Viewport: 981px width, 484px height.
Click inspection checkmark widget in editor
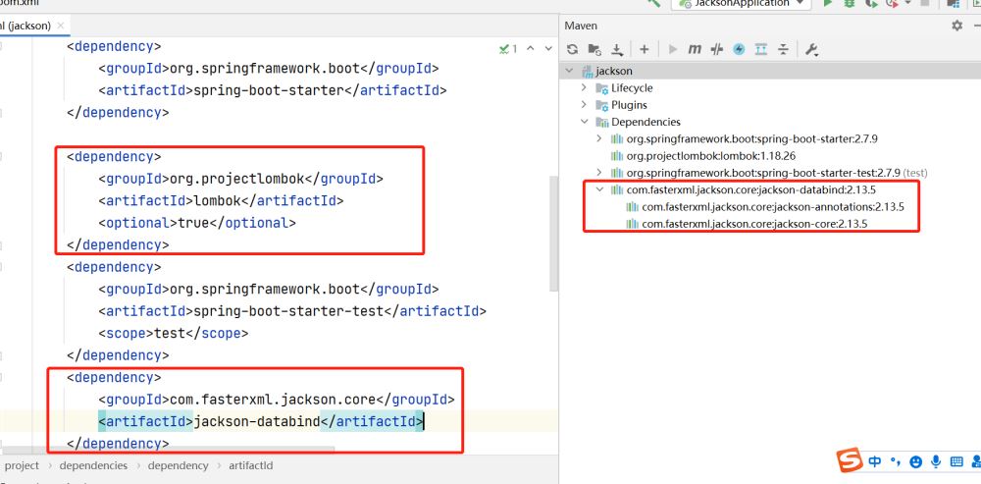point(508,48)
